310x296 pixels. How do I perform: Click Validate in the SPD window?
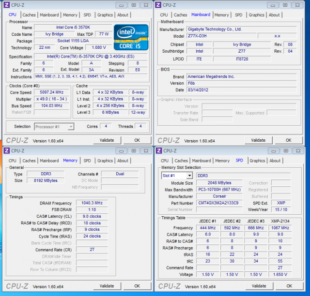[259, 286]
